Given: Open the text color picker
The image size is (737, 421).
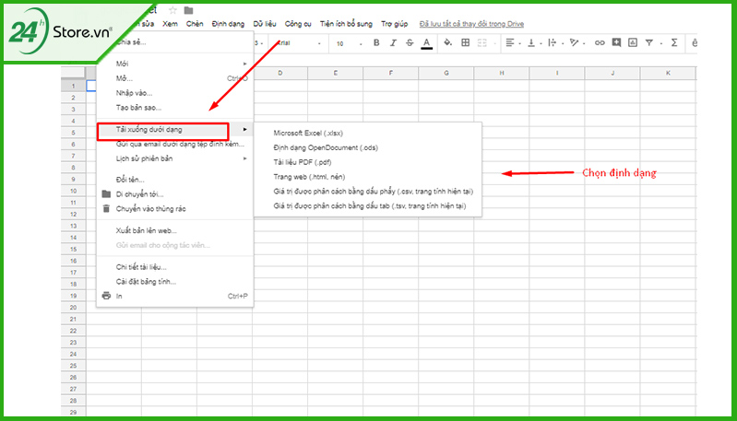Looking at the screenshot, I should tap(426, 43).
